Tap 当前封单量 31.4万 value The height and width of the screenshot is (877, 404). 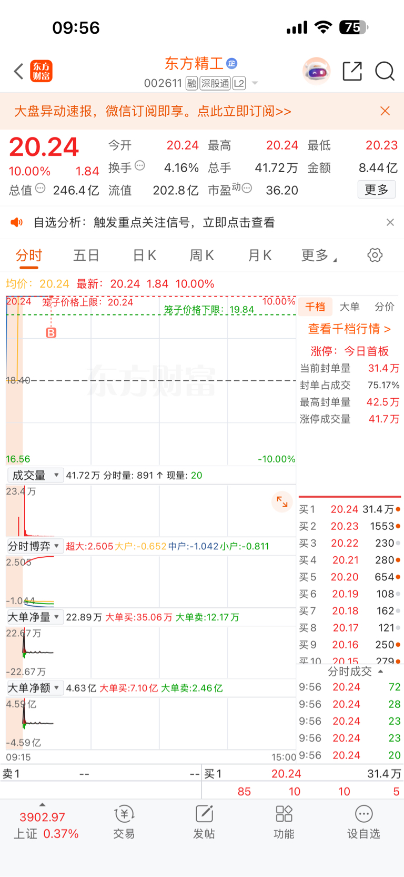[384, 368]
